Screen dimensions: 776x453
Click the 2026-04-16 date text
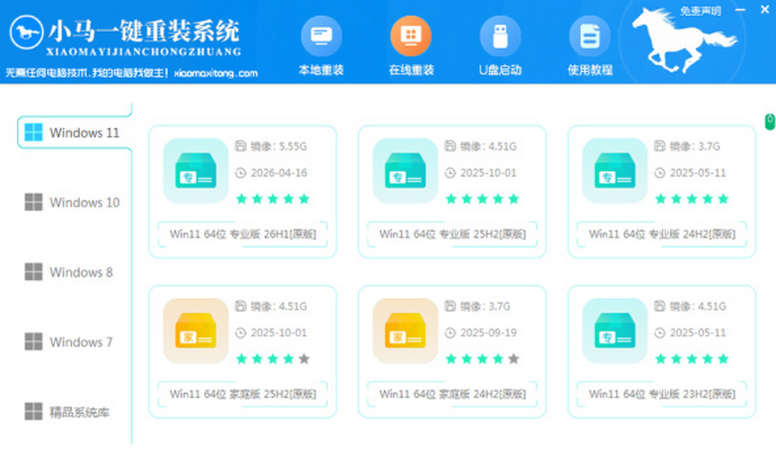pyautogui.click(x=279, y=173)
